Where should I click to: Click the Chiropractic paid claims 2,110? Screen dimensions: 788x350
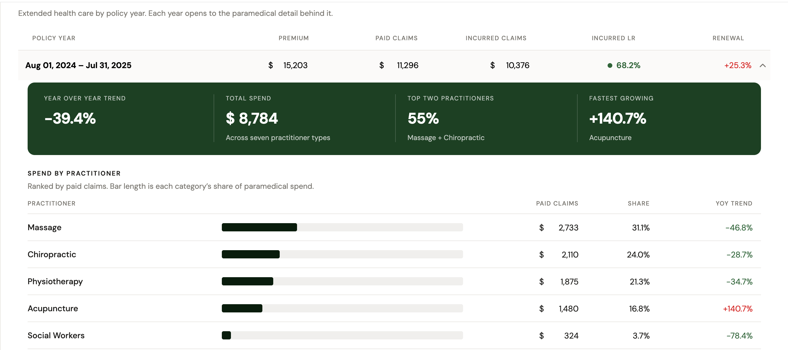tap(570, 255)
